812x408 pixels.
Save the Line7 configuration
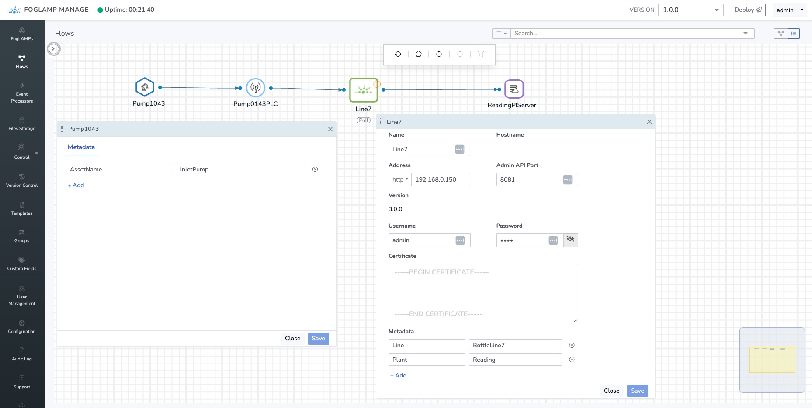[x=637, y=391]
